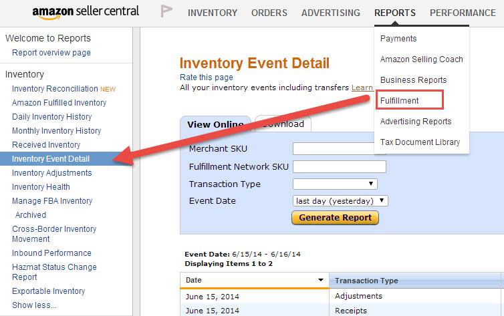Open Amazon Fulfilled Inventory report

pyautogui.click(x=59, y=103)
